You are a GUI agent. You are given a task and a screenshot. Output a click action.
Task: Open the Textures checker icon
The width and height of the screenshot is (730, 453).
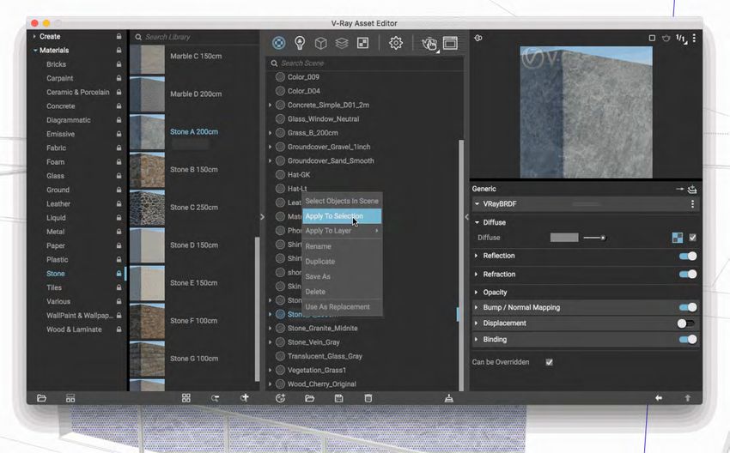click(x=362, y=43)
